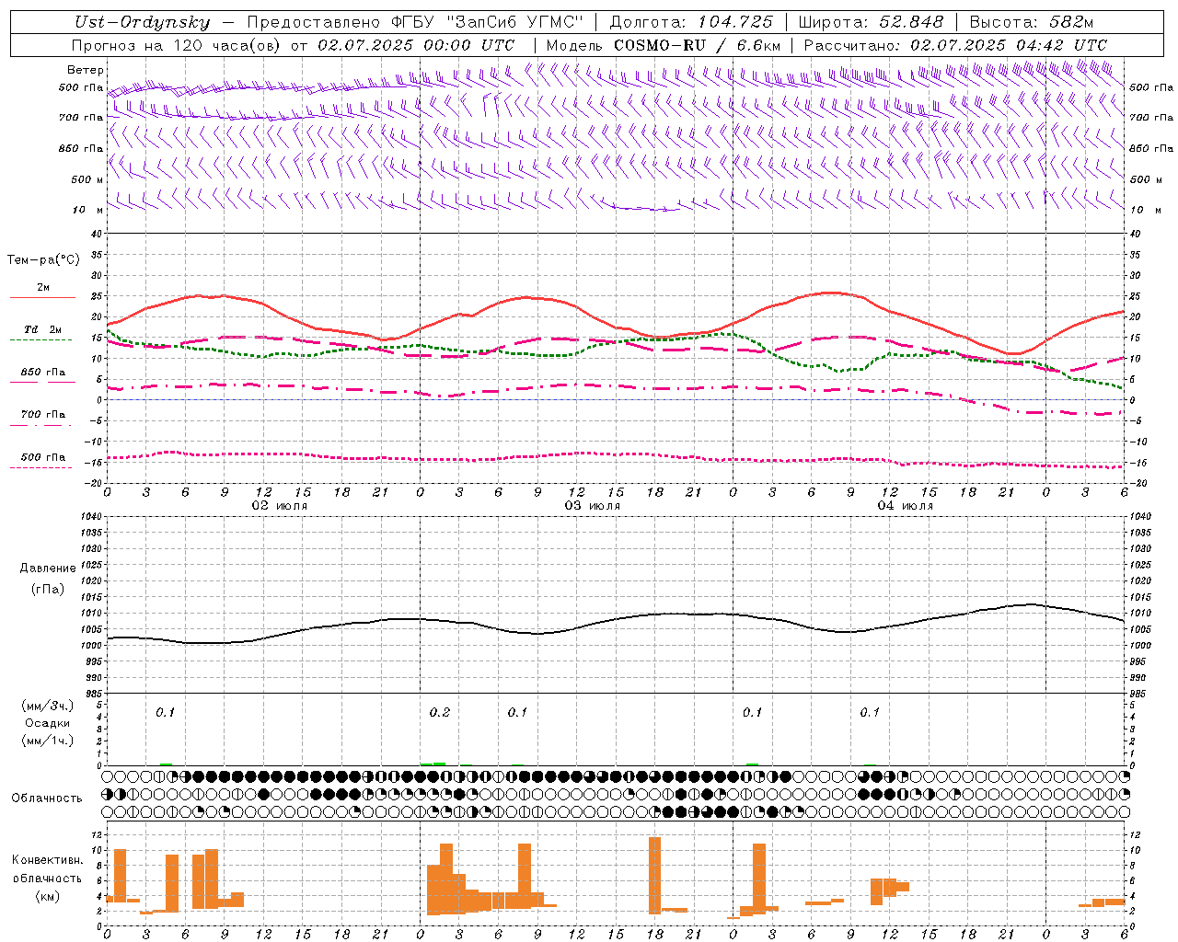The width and height of the screenshot is (1178, 942).
Task: Click the Модель COSMO-RU / 6.6км label
Action: (663, 45)
